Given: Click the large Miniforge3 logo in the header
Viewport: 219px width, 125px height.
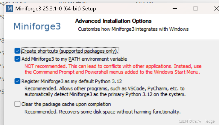Looking at the screenshot, I should coord(37,26).
